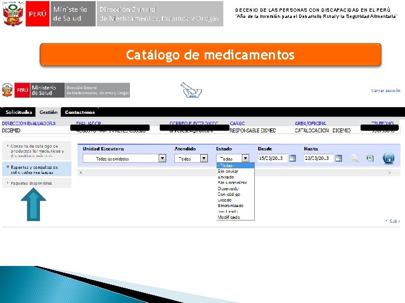Click the DIGEMID cell under Direccion Evaluadora

(11, 131)
